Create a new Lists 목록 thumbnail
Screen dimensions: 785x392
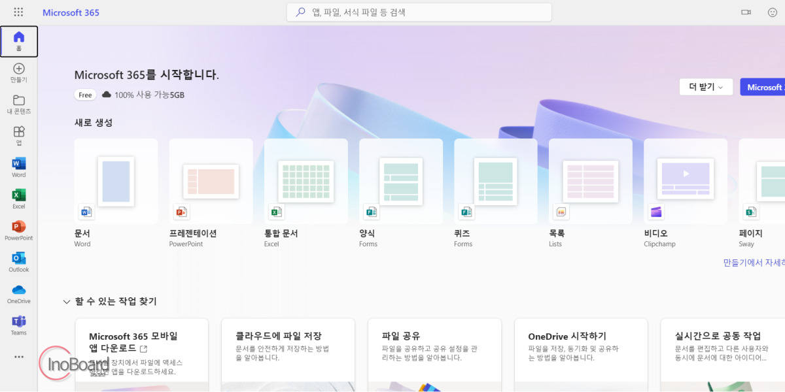click(591, 181)
